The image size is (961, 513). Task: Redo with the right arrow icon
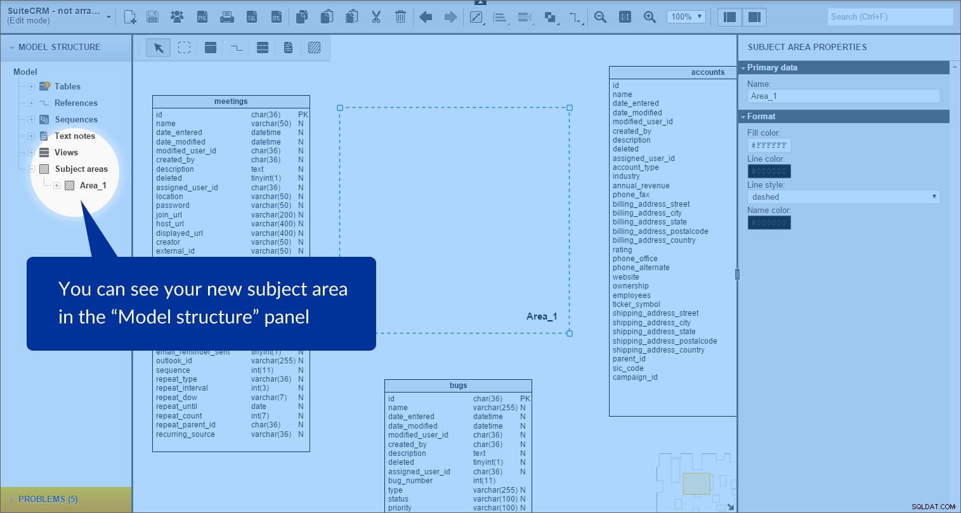pyautogui.click(x=450, y=17)
